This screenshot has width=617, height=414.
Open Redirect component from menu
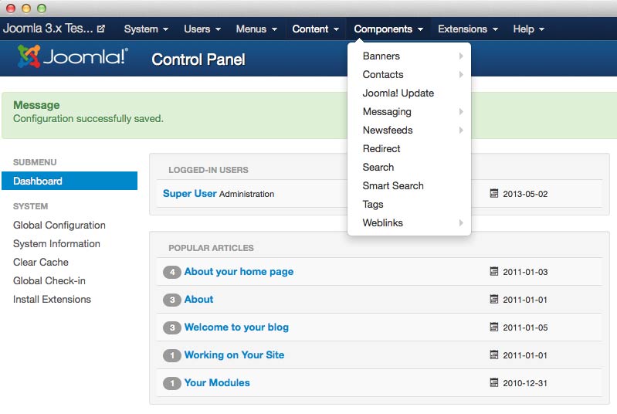[381, 149]
